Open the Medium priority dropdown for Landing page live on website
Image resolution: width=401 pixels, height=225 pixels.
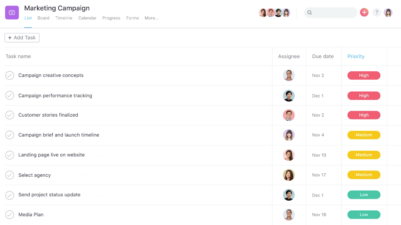(x=364, y=155)
